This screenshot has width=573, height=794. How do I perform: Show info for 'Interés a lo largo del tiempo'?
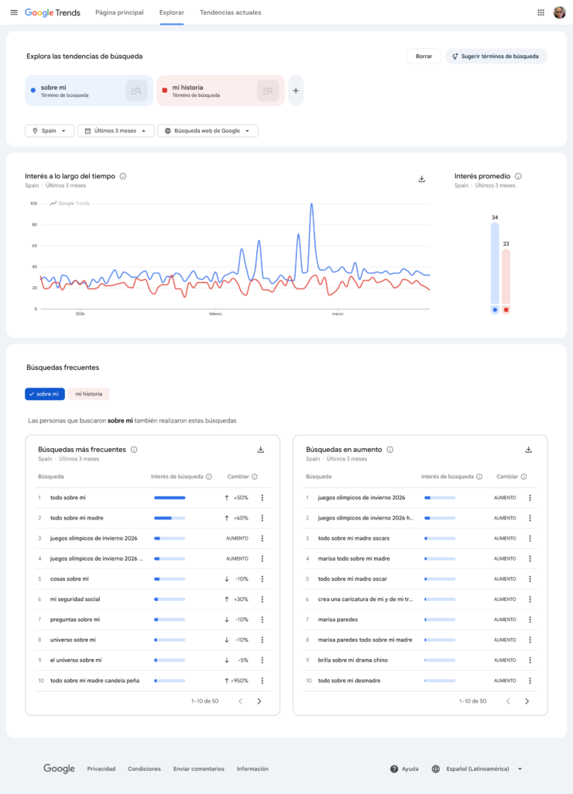[123, 176]
